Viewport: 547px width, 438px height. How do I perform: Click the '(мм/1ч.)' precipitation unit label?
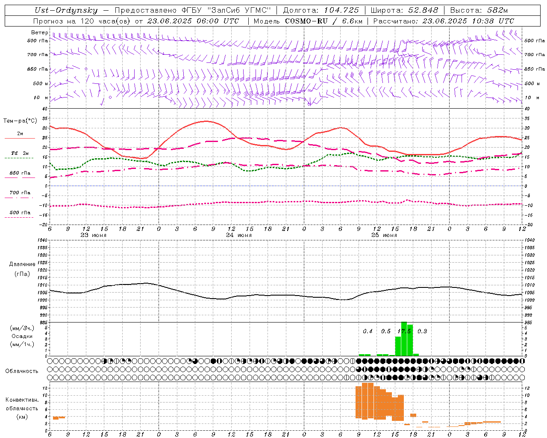tap(22, 344)
